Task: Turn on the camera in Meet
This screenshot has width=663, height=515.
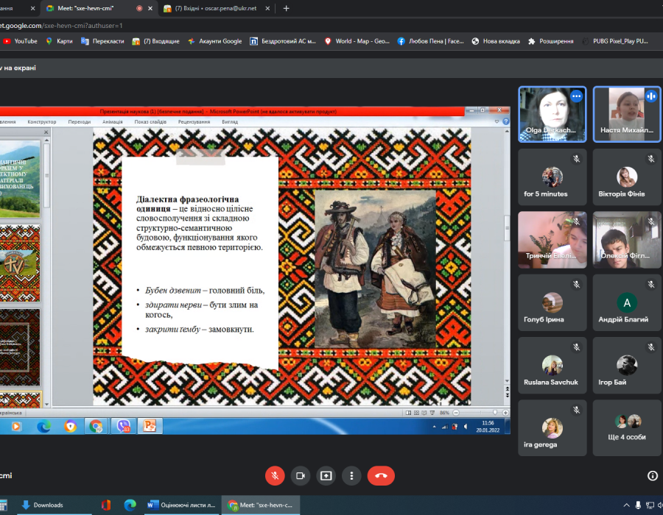Action: click(x=300, y=475)
